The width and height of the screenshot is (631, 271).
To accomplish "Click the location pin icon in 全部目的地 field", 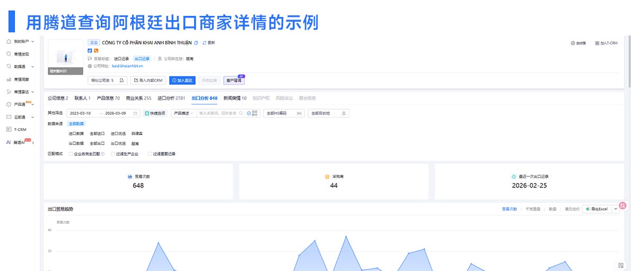I will coord(344,113).
